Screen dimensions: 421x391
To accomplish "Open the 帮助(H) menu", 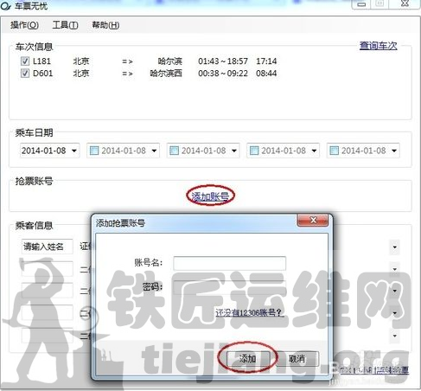I will coord(105,25).
